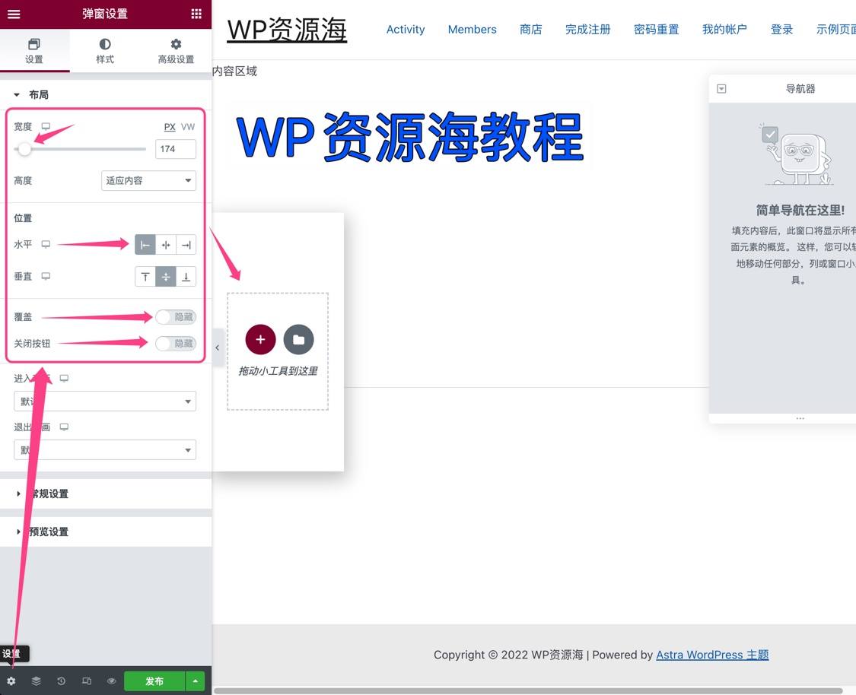Open publish options arrow next to 发布
The height and width of the screenshot is (695, 856).
point(196,681)
